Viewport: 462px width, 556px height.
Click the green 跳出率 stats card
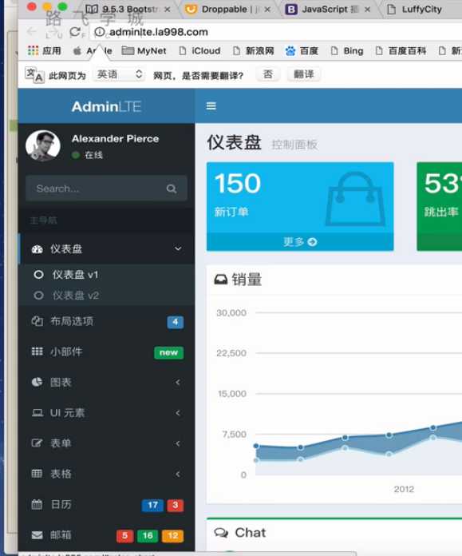click(x=440, y=206)
